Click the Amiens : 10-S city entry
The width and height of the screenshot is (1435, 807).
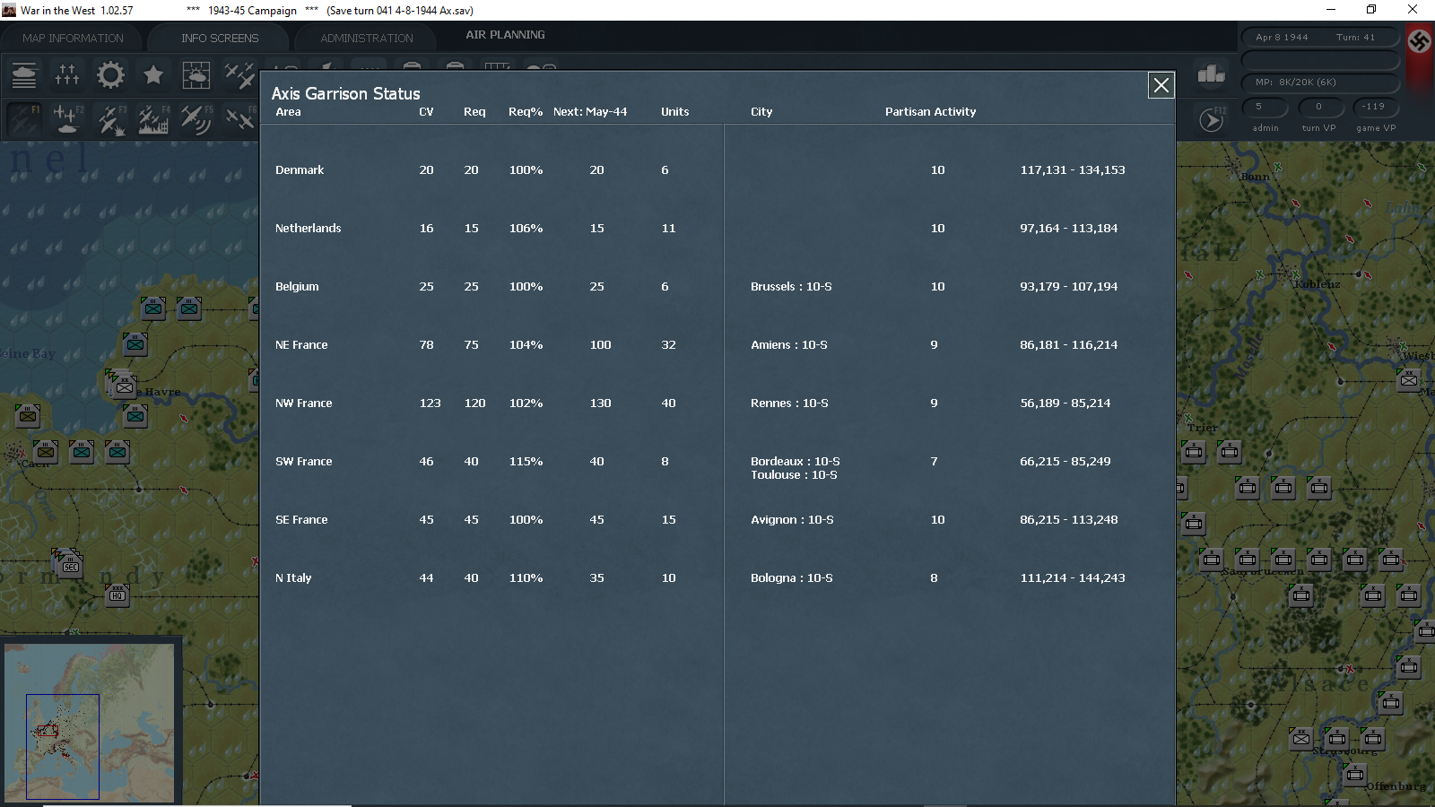tap(789, 345)
